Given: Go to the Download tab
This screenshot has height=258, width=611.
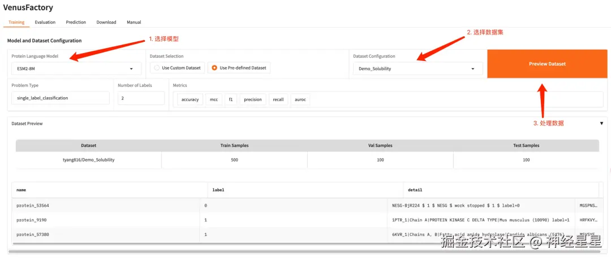Looking at the screenshot, I should click(106, 22).
